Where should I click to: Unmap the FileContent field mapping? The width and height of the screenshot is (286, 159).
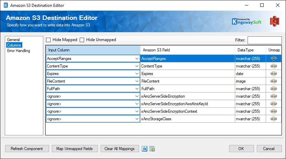point(274,81)
